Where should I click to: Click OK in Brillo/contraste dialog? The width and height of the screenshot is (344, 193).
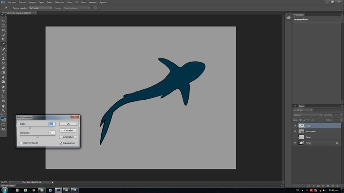[68, 124]
